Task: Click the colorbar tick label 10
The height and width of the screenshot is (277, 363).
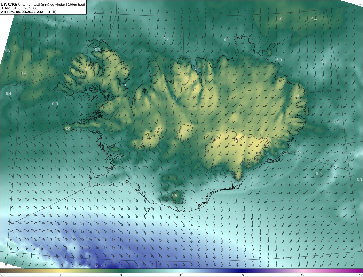Action: [x=181, y=275]
